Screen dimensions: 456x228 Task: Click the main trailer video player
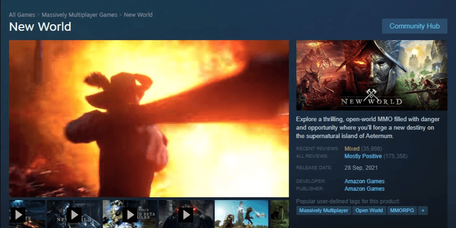point(149,118)
